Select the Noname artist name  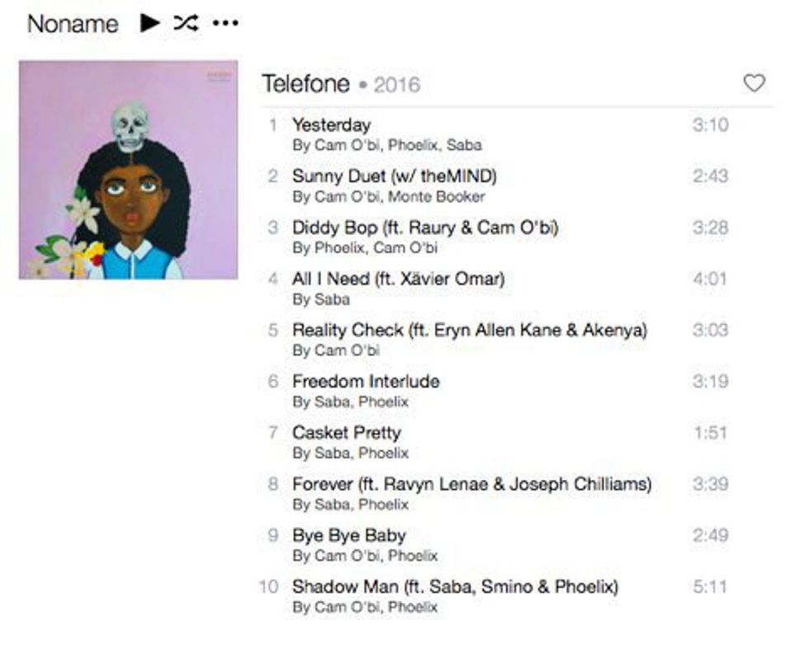point(73,24)
